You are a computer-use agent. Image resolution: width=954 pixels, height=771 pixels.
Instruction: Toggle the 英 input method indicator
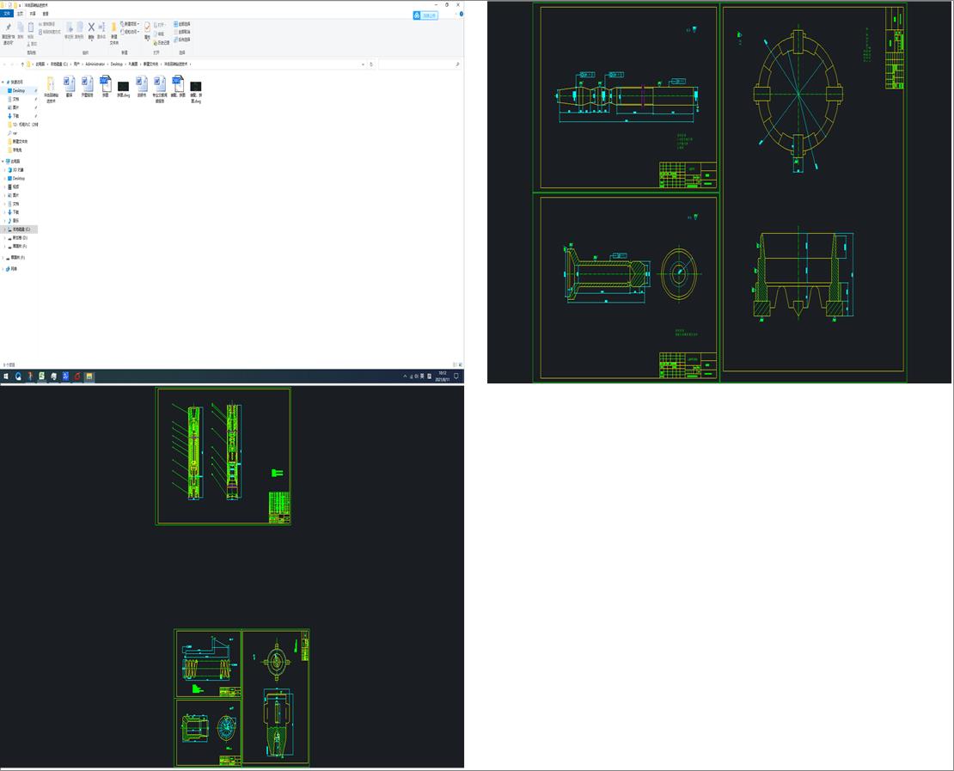[x=422, y=376]
